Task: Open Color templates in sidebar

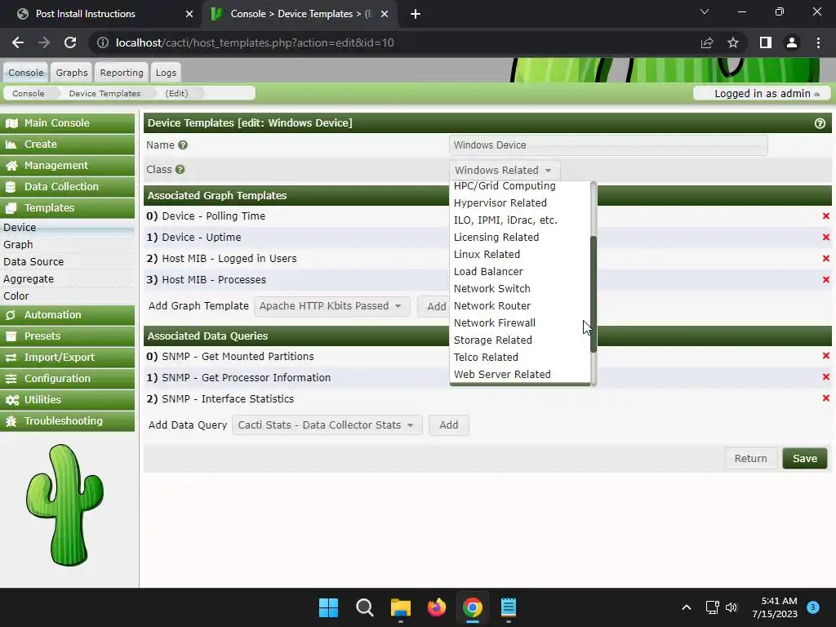Action: click(16, 296)
